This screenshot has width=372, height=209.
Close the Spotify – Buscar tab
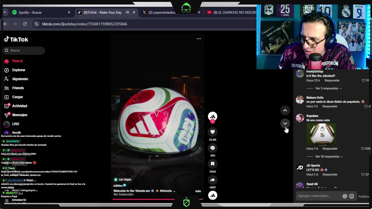pyautogui.click(x=69, y=12)
